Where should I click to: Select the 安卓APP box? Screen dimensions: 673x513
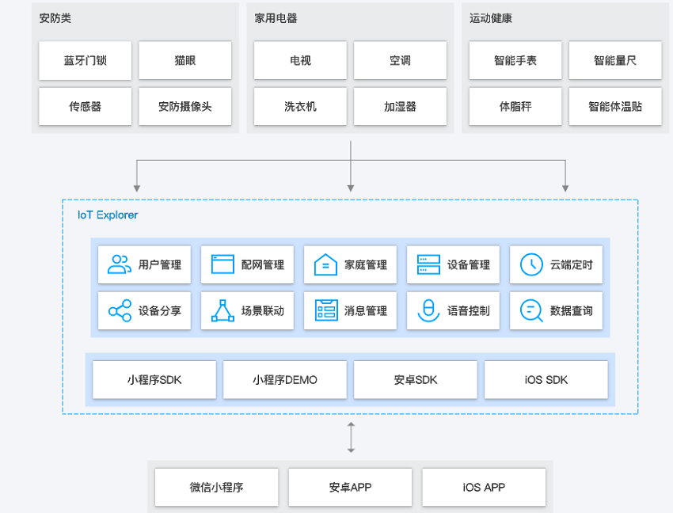click(x=350, y=487)
